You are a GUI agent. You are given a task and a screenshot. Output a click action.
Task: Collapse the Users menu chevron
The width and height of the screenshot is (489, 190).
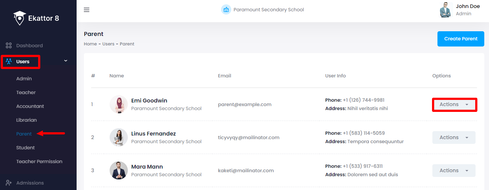coord(66,61)
